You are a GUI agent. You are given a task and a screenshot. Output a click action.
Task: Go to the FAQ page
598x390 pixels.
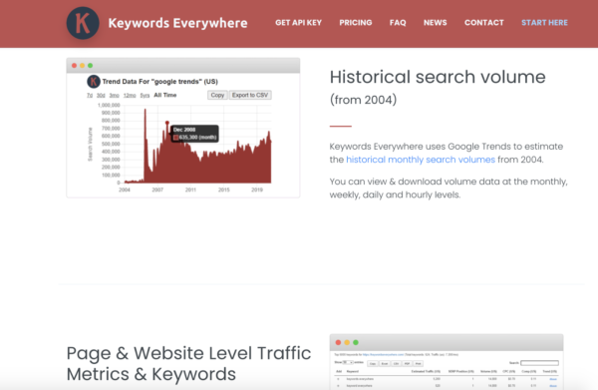tap(398, 23)
